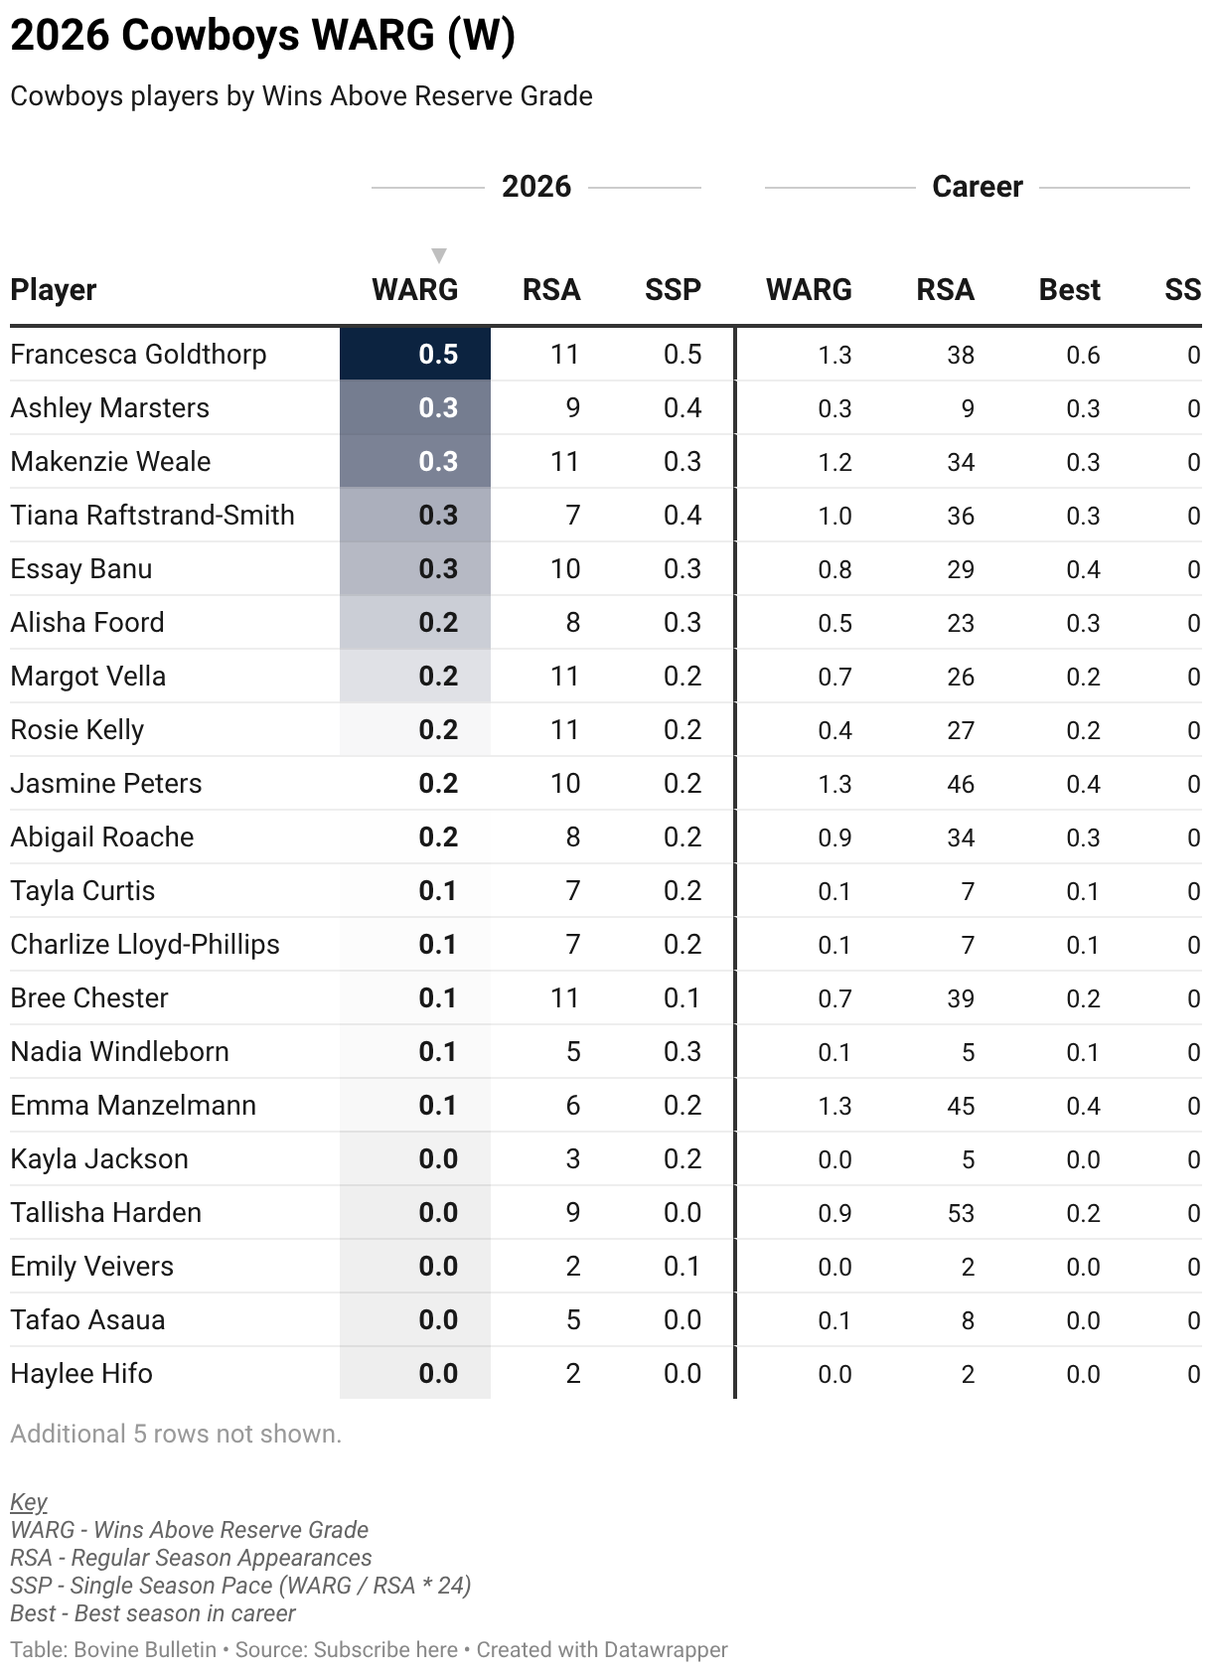
Task: Click the Additional 5 rows not shown text
Action: pos(176,1434)
